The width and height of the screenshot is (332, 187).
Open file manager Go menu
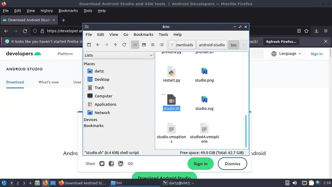pos(126,34)
